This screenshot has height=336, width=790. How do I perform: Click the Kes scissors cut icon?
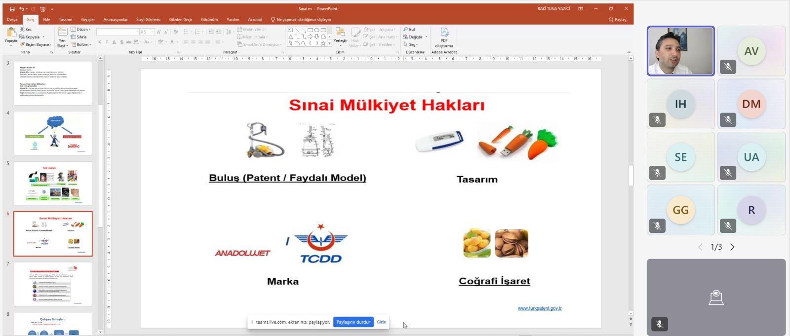tap(22, 30)
